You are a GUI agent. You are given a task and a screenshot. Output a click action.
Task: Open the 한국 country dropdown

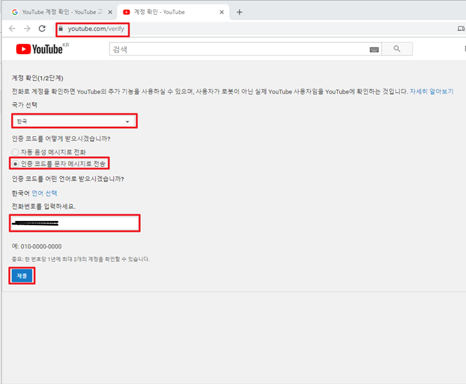(74, 122)
